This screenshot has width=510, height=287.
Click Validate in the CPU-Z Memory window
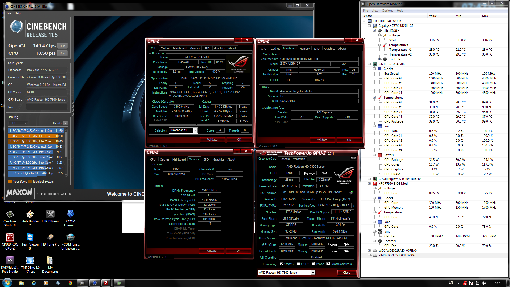click(x=211, y=251)
